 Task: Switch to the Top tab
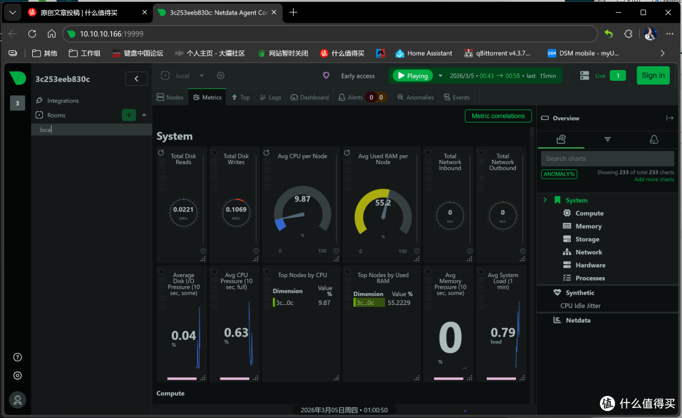tap(241, 97)
